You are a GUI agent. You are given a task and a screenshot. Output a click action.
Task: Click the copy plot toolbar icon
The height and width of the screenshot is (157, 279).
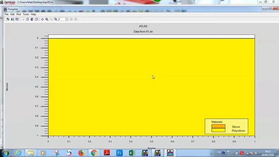tap(27, 19)
